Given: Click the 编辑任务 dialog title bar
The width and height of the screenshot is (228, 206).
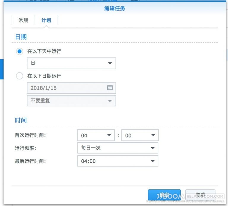Looking at the screenshot, I should pyautogui.click(x=115, y=8).
